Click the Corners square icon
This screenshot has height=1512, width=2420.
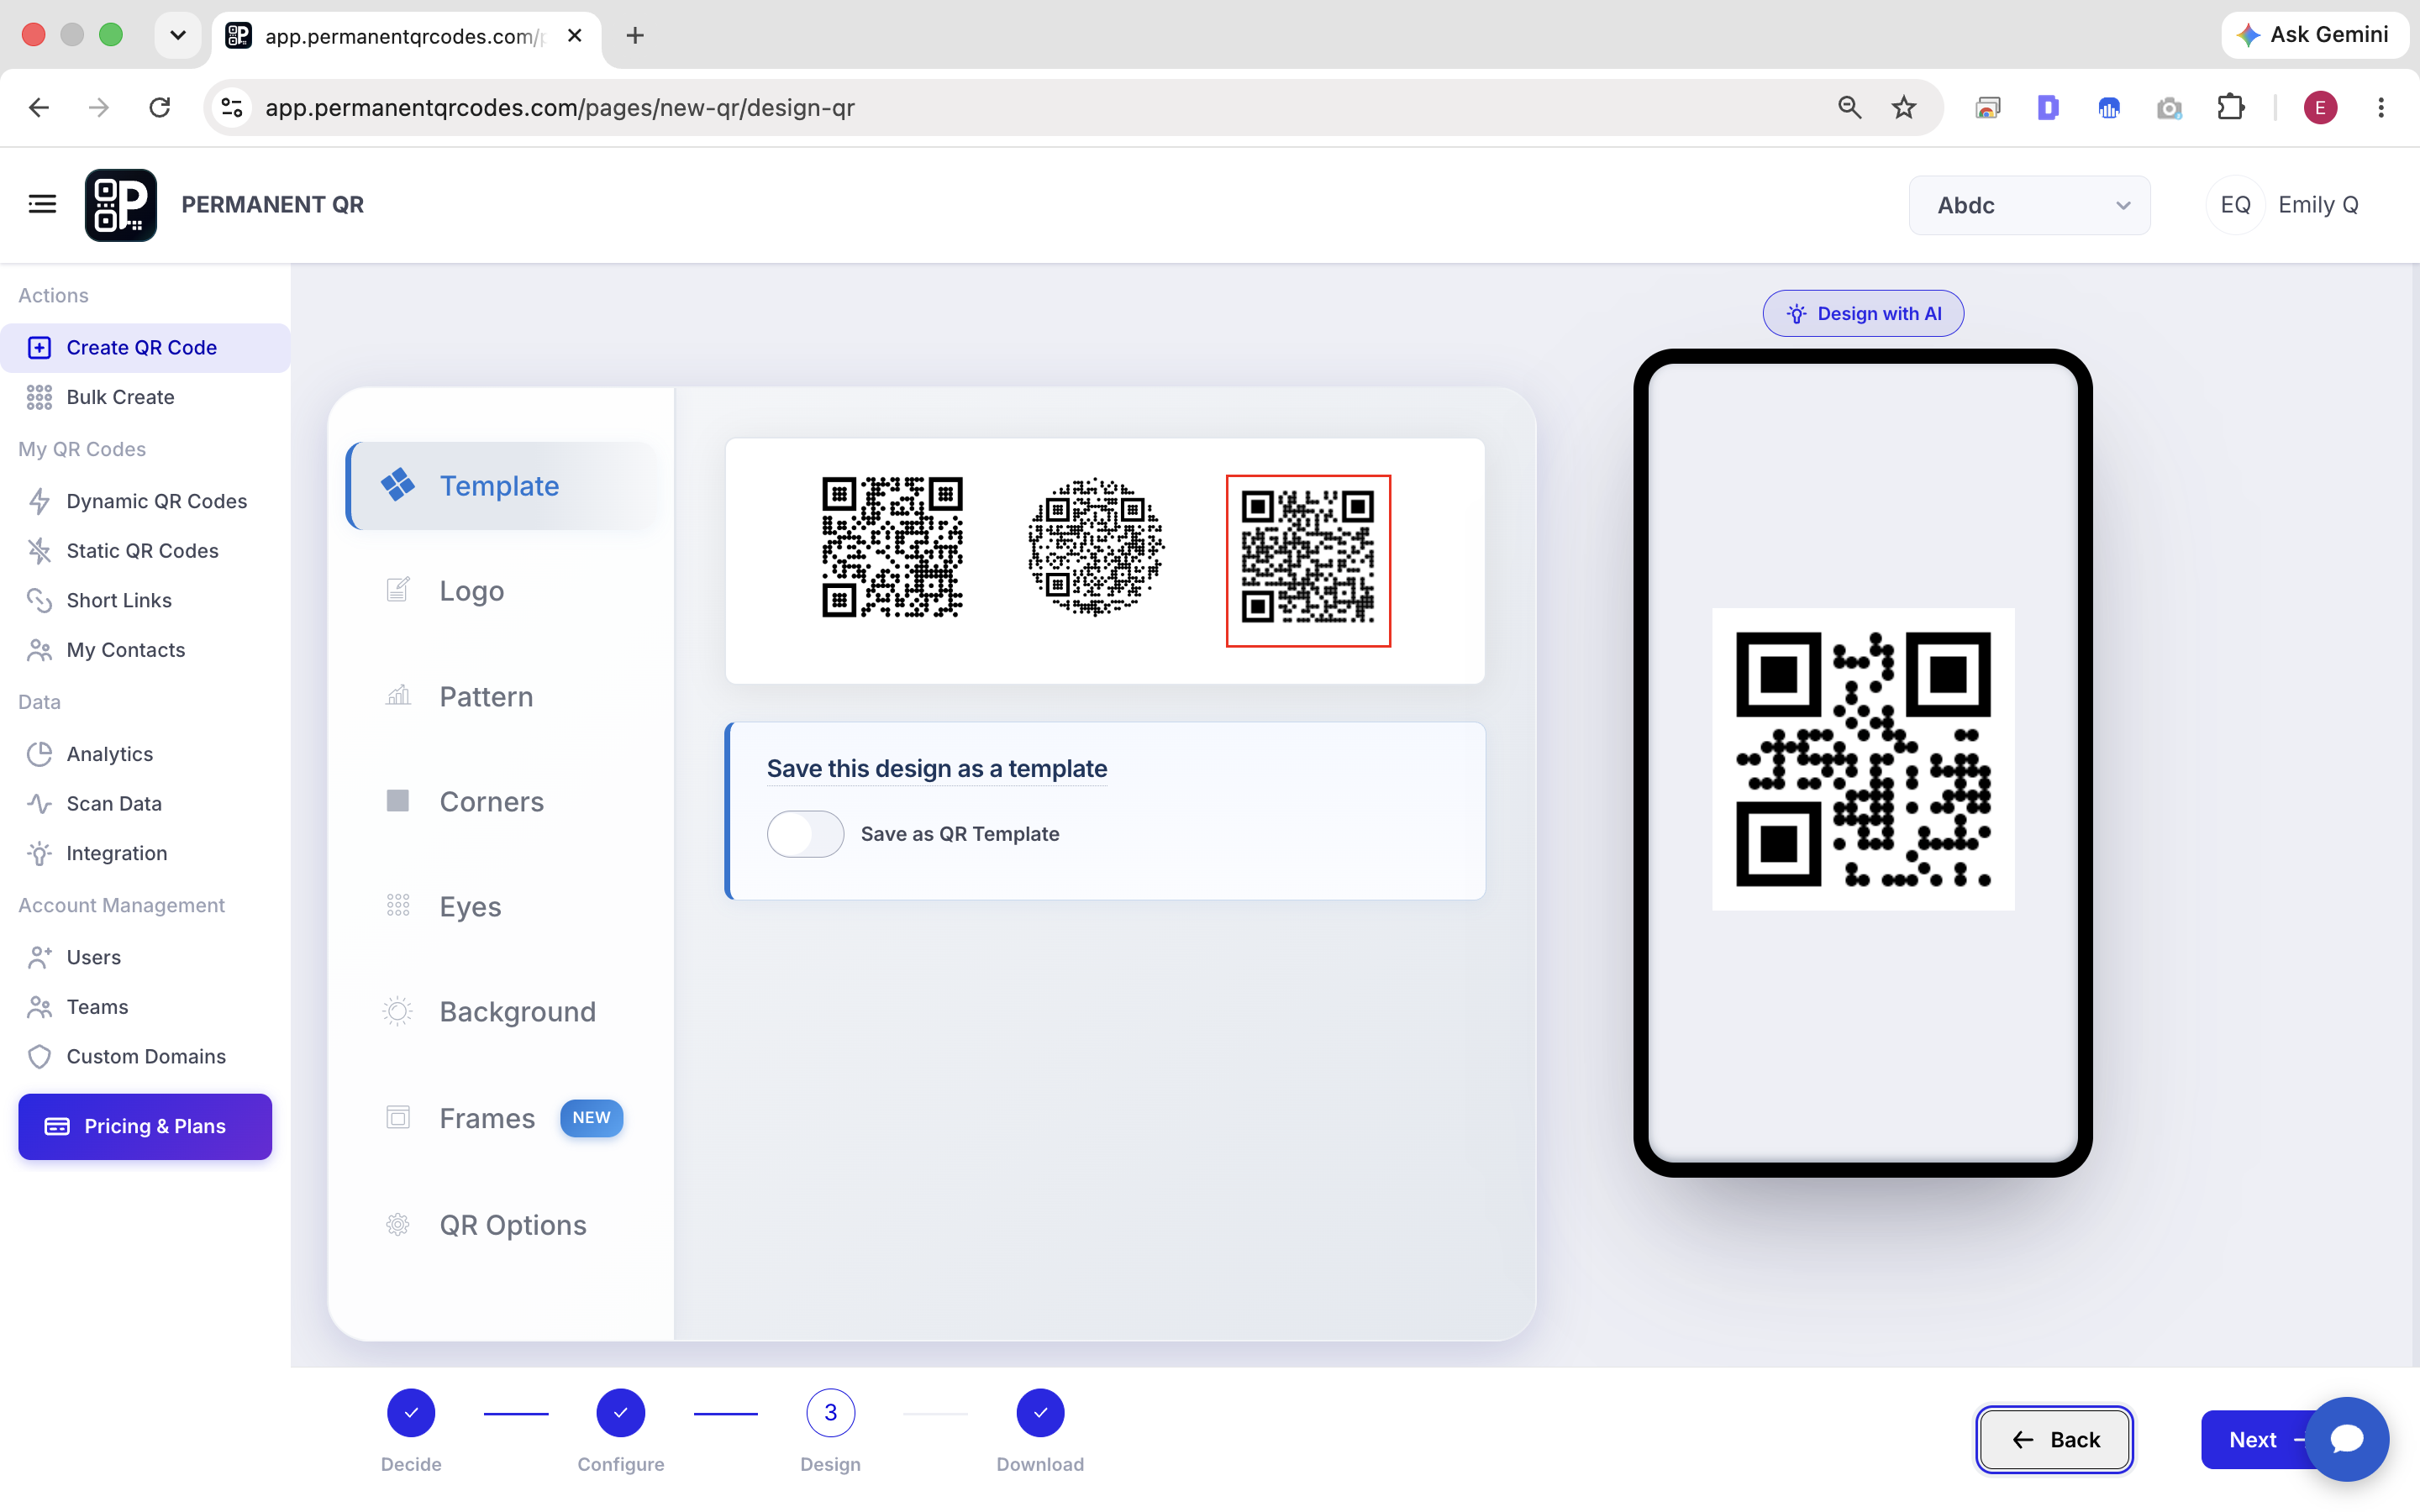click(398, 801)
